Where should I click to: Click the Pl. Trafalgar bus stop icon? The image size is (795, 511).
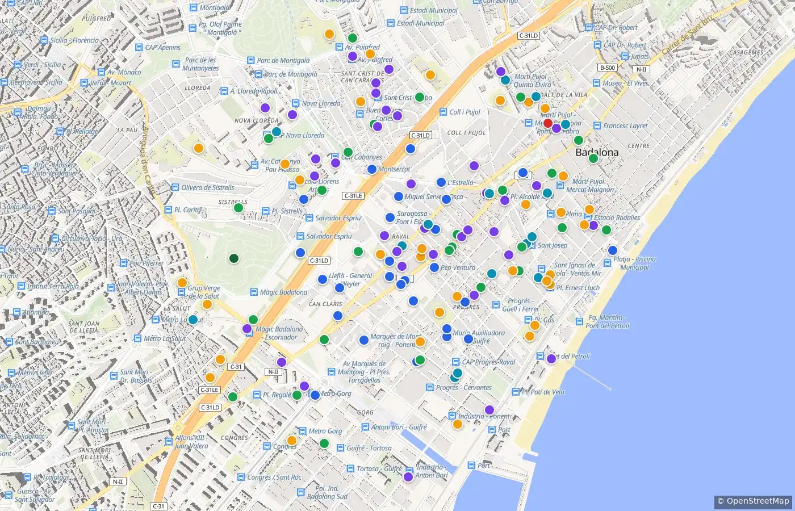27,478
